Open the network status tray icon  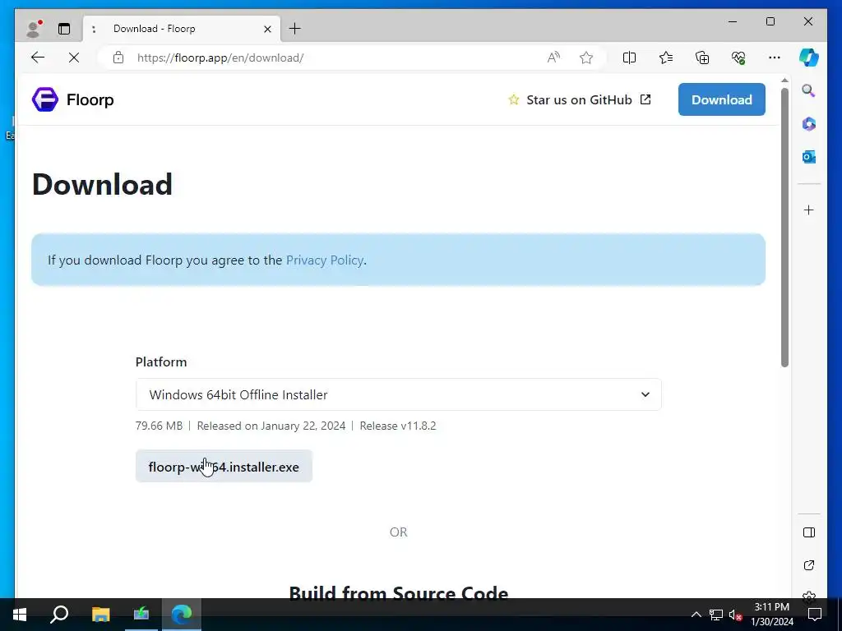[716, 615]
